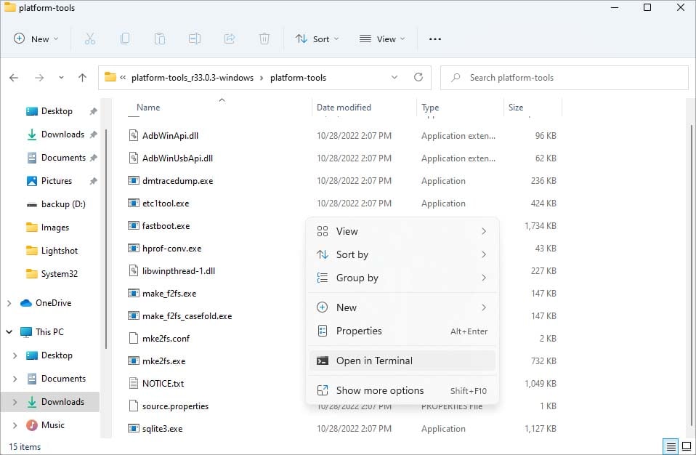Click the mke2fs.conf file icon
Viewport: 696px width, 455px height.
133,338
